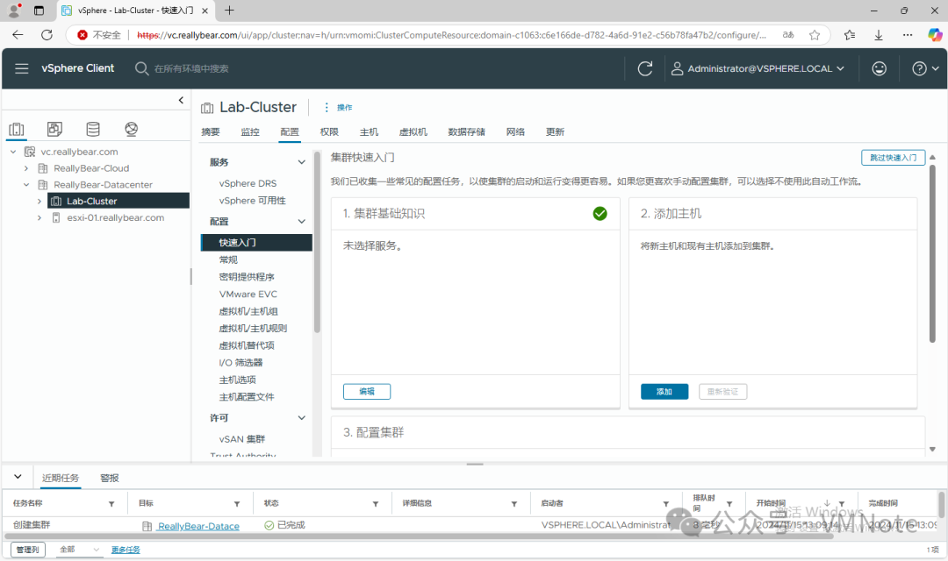Switch to VMs and Templates inventory view

(54, 129)
